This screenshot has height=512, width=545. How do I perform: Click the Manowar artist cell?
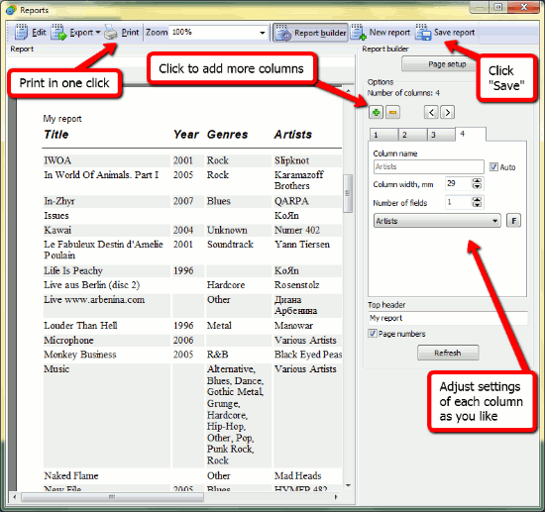click(x=293, y=326)
